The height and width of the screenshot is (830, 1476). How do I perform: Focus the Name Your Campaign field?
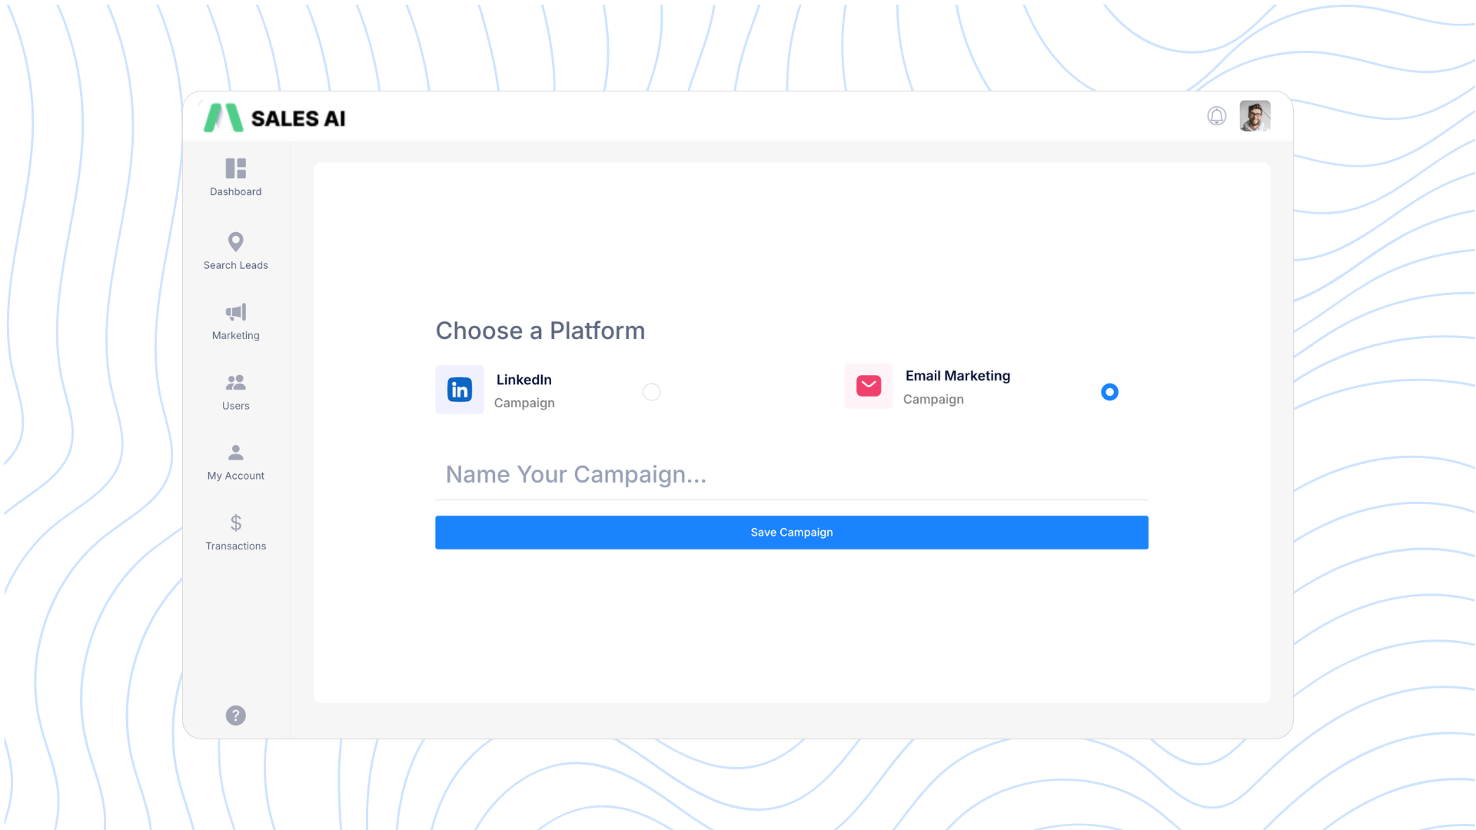point(792,475)
